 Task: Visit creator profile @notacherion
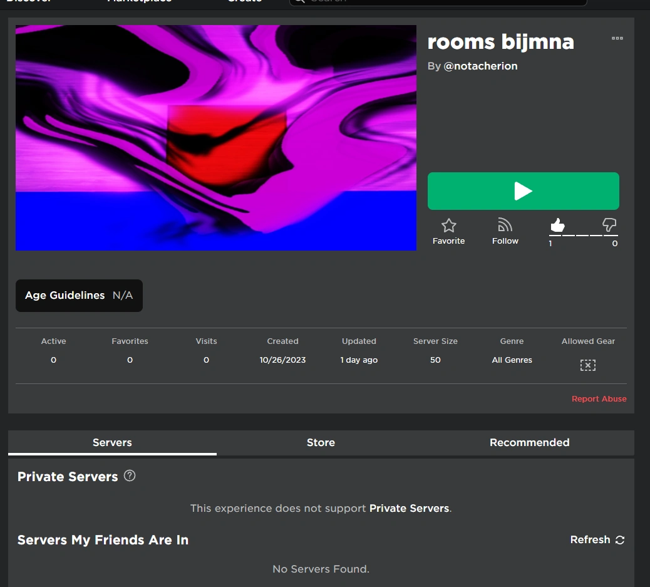coord(481,66)
